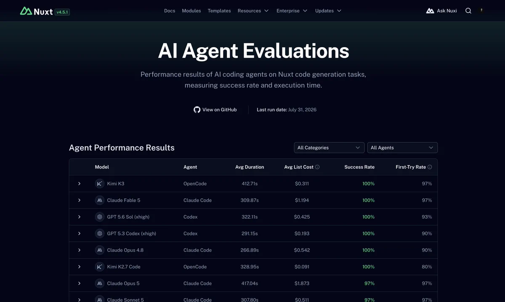Screen dimensions: 505x302
Task: Click the GitHub icon beside View on GitHub
Action: (197, 110)
